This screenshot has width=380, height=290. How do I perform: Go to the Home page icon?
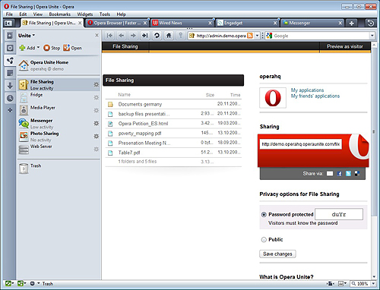[169, 36]
